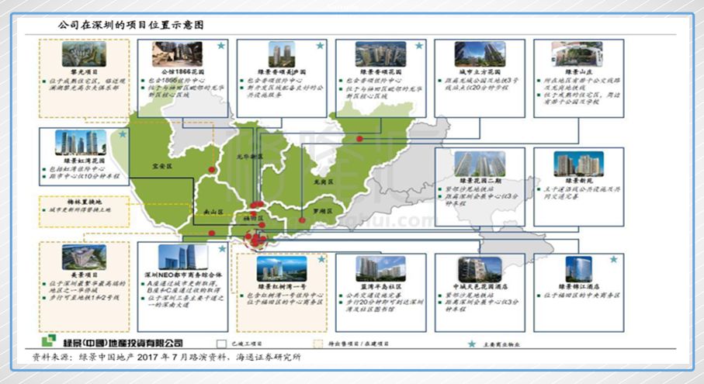Click the star icon in the 公馆1866花园 card

(x=221, y=46)
